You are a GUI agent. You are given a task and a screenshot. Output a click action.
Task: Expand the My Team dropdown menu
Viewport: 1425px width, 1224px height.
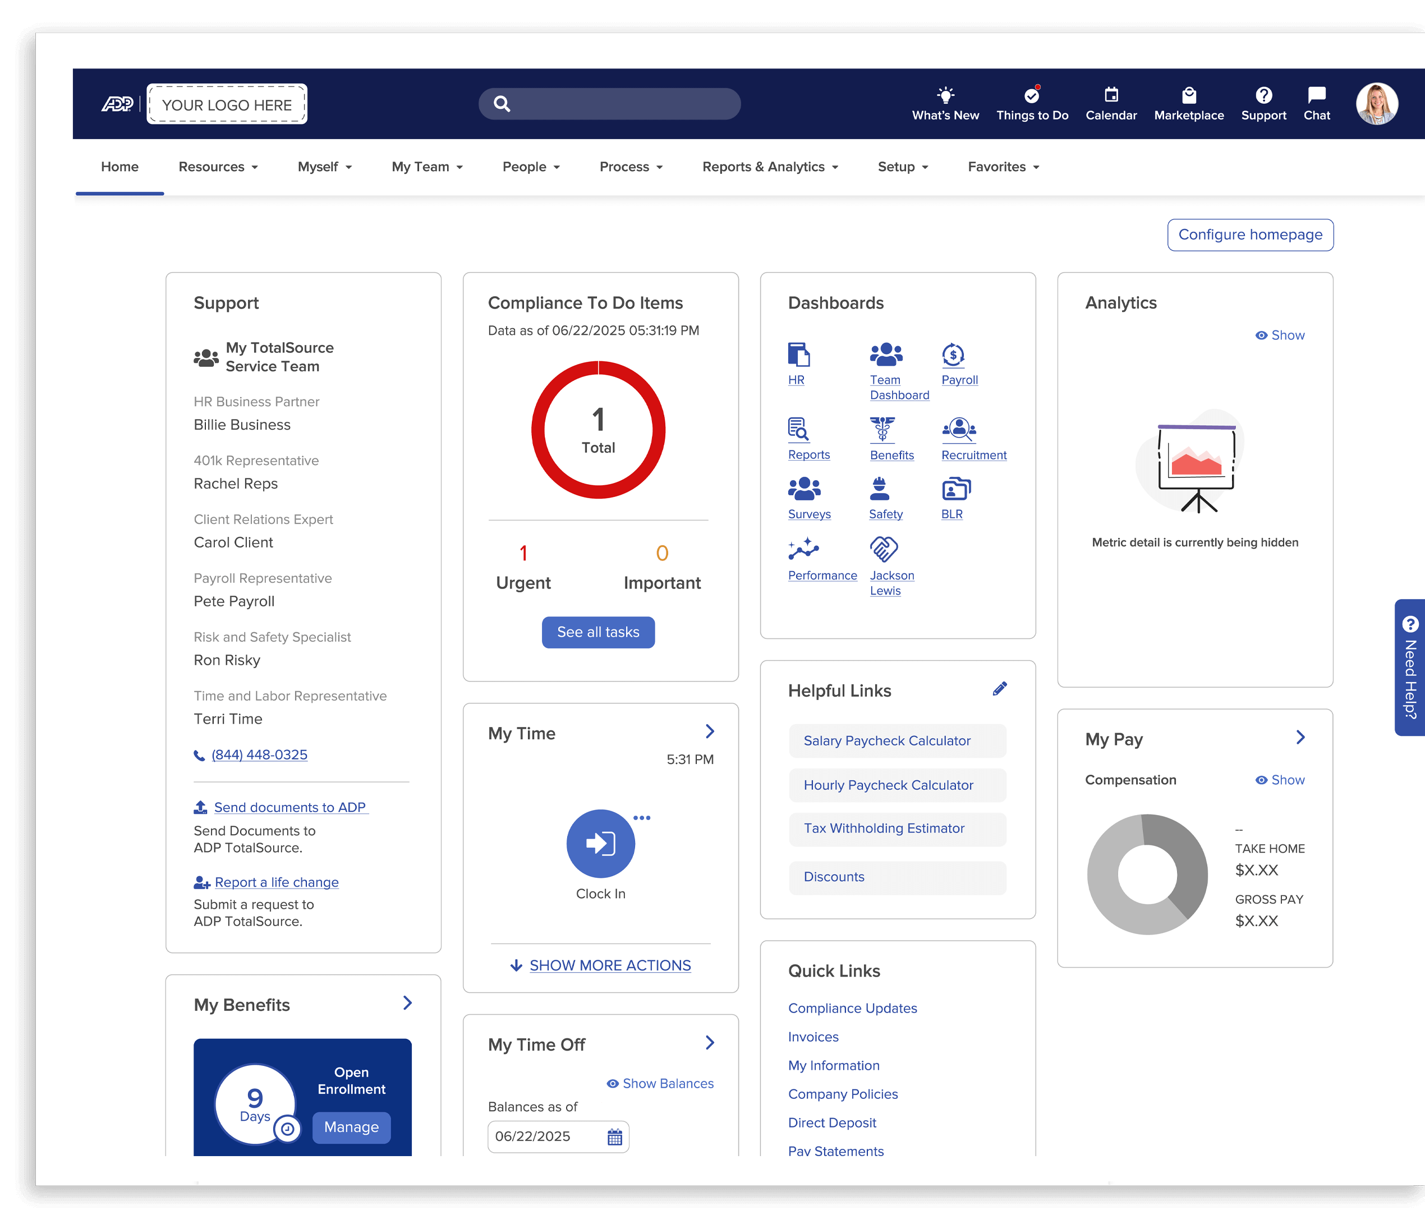click(427, 167)
